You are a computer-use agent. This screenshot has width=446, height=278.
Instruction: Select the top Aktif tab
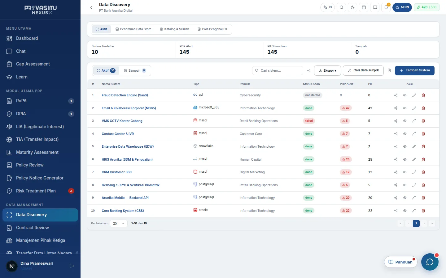(101, 29)
